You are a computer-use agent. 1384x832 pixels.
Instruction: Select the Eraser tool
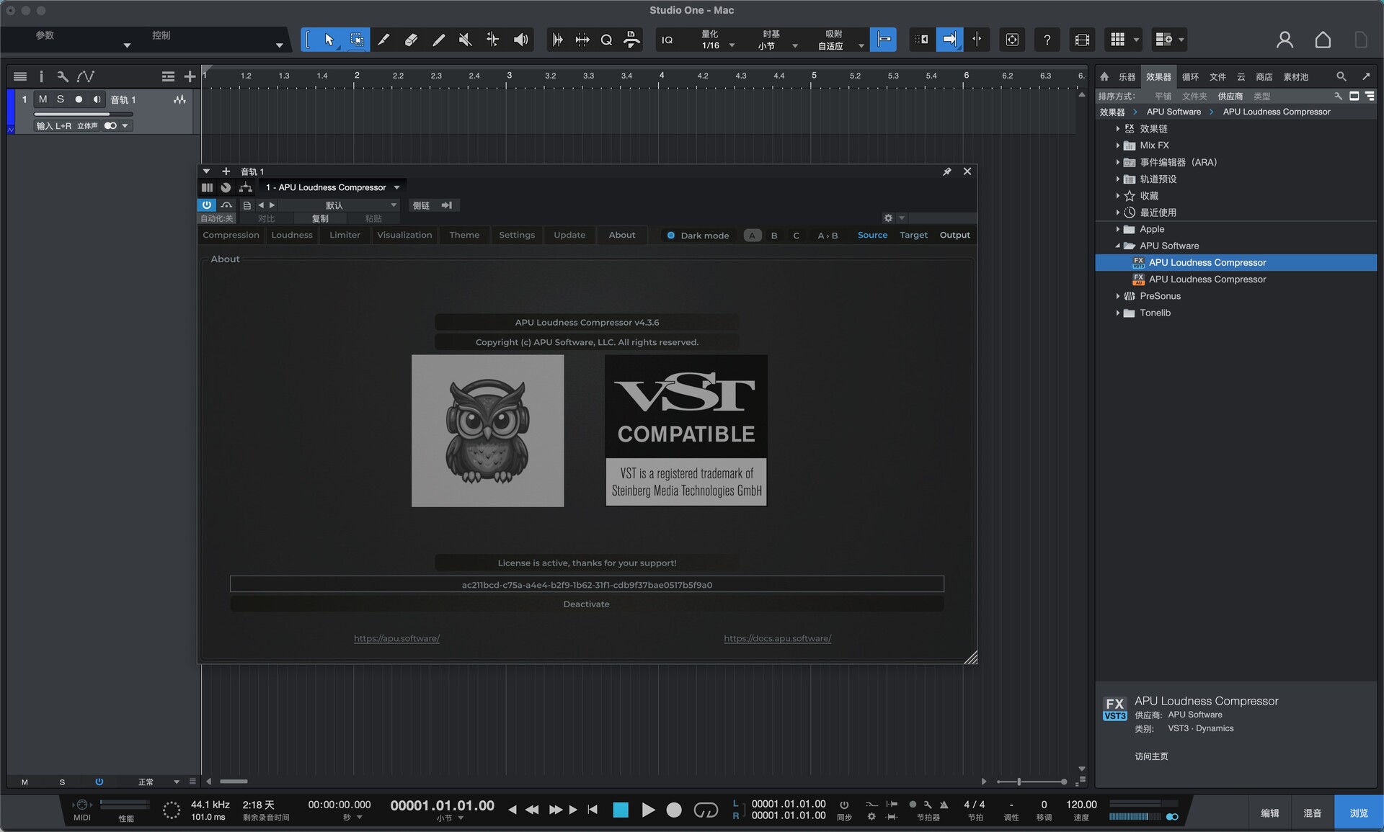coord(411,40)
